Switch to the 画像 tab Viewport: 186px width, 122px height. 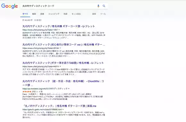coord(42,14)
